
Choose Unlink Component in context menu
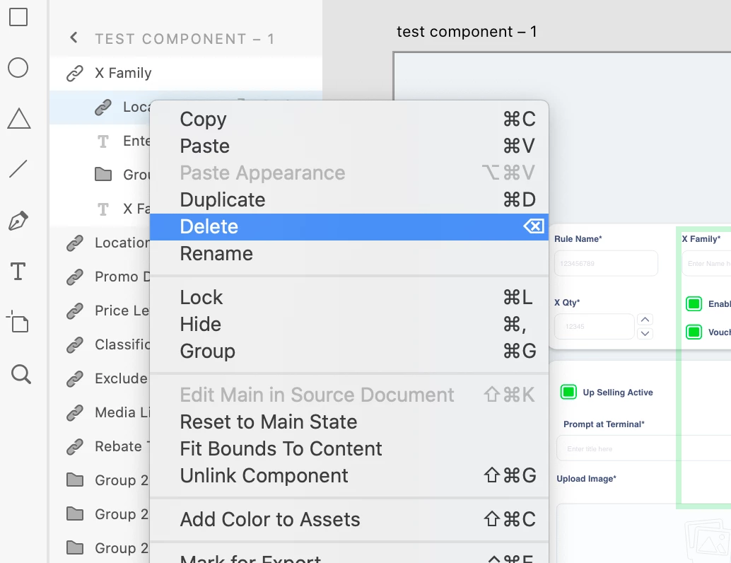[349, 476]
